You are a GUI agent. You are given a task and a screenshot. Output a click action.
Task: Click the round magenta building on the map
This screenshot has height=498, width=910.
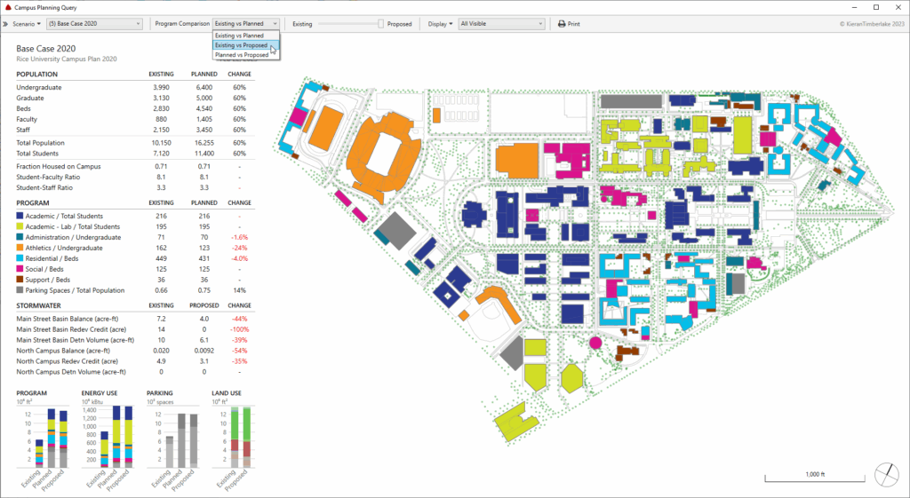[595, 342]
